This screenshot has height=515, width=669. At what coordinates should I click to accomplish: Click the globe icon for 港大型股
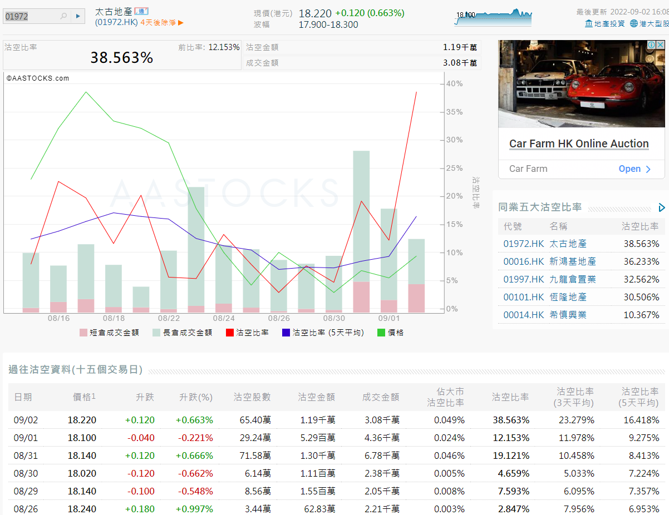tap(634, 23)
